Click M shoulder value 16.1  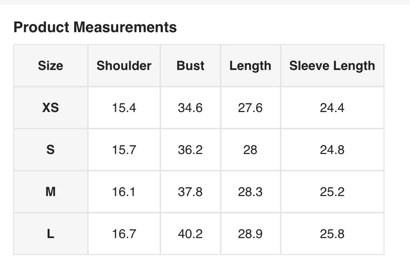(124, 192)
